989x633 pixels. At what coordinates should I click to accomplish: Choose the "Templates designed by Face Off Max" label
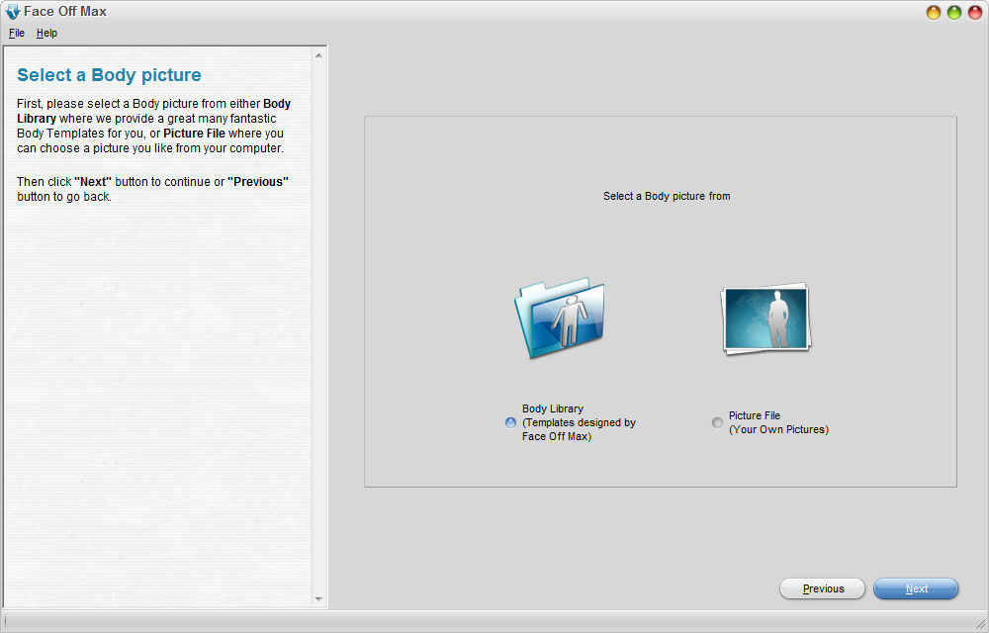(x=579, y=429)
